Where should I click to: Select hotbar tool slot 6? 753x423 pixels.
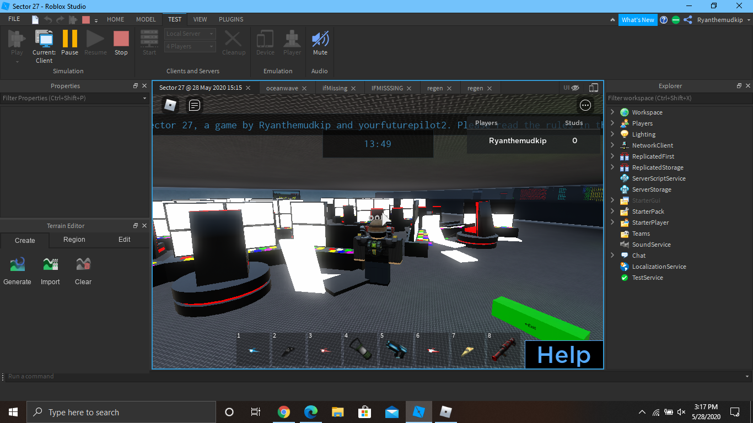pyautogui.click(x=433, y=349)
